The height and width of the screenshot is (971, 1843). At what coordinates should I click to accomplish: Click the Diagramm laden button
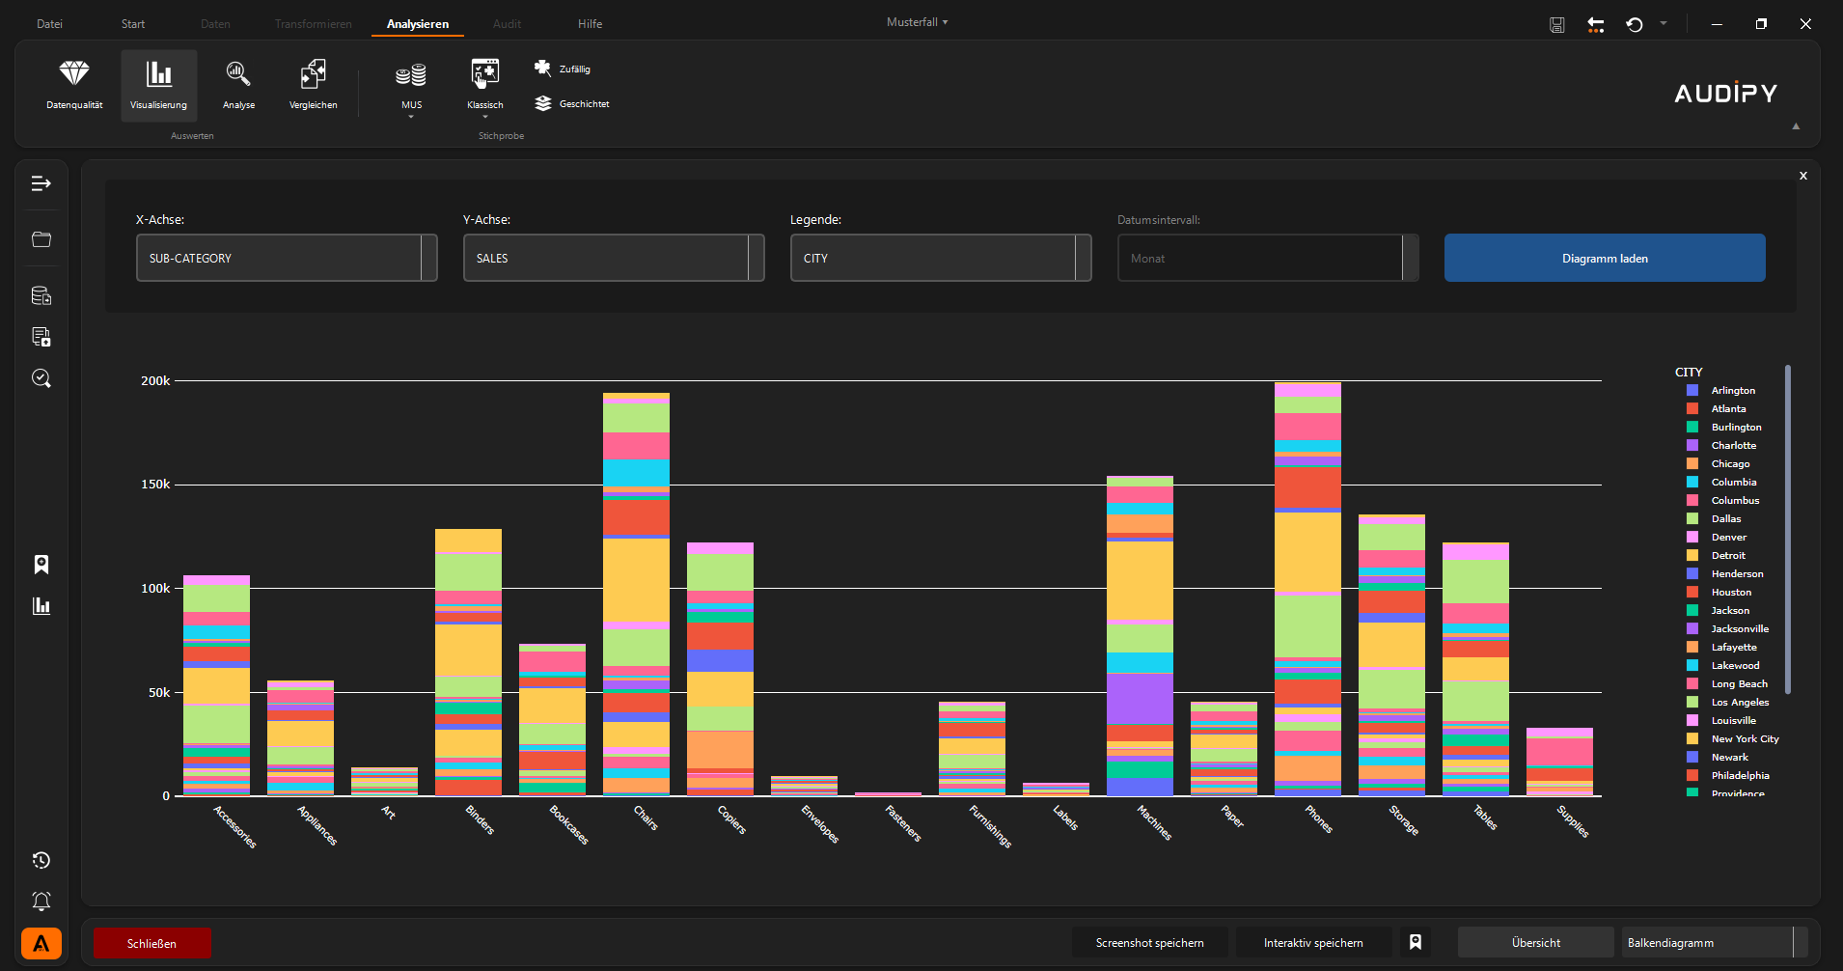1604,258
